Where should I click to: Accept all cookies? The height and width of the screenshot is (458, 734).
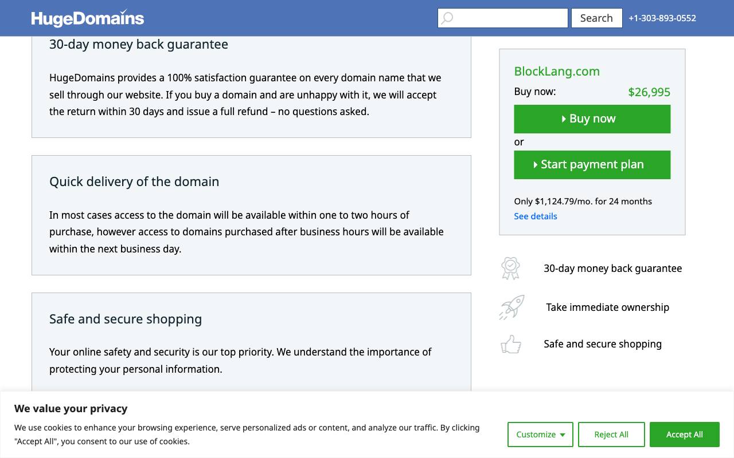[x=685, y=435]
